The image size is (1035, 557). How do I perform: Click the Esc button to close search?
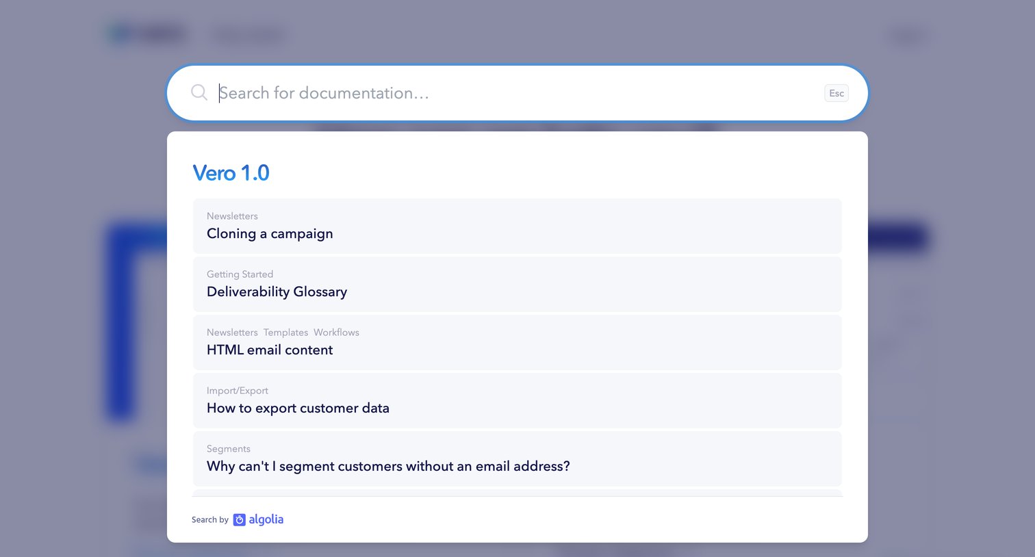(836, 93)
